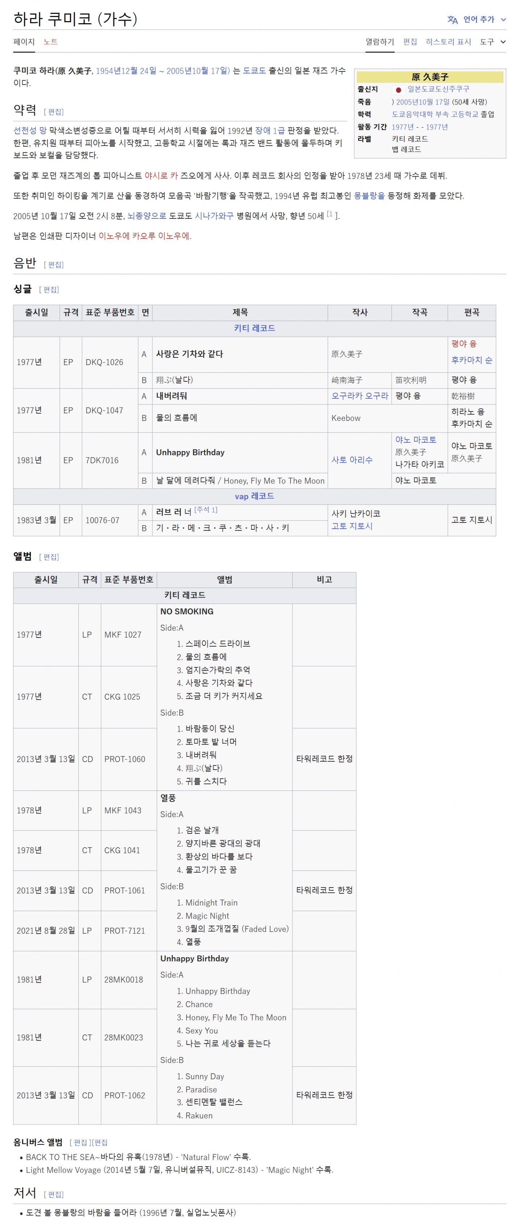
Task: Open the 키티 레코드 table header link
Action: pos(254,328)
